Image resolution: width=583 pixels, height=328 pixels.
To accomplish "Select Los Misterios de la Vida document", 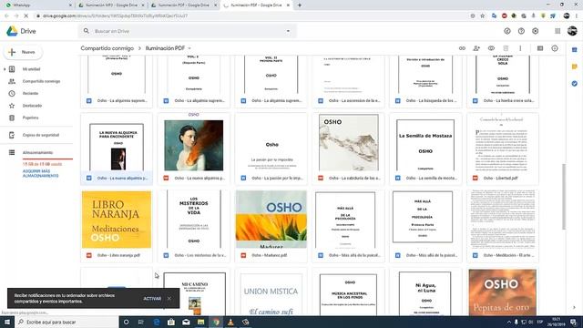I will pyautogui.click(x=194, y=226).
